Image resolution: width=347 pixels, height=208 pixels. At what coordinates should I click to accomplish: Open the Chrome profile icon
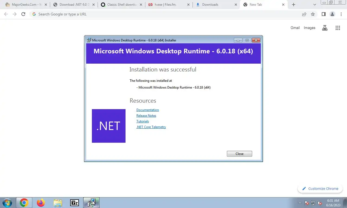pyautogui.click(x=332, y=14)
